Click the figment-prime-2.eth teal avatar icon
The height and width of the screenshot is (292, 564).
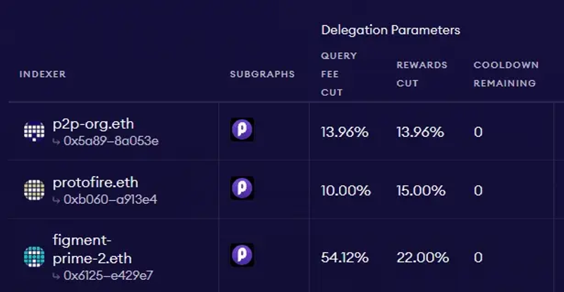(x=34, y=257)
